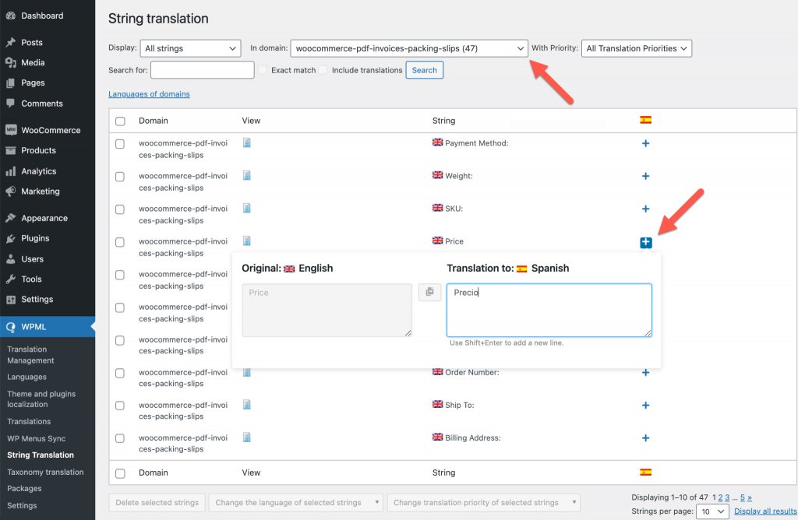Open Translations submenu item
This screenshot has height=520, width=798.
29,421
